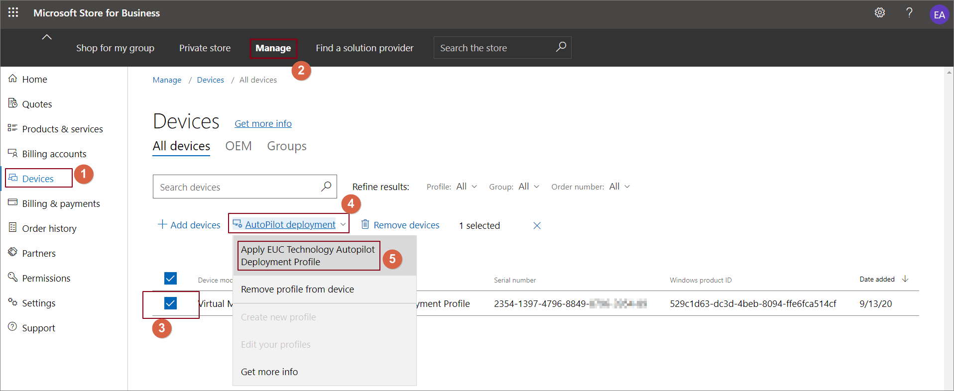Click the search devices magnifier icon
Viewport: 954px width, 391px height.
coord(326,187)
